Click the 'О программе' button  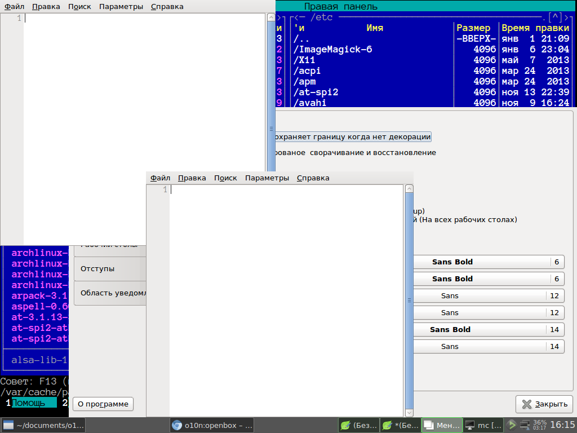pos(104,404)
